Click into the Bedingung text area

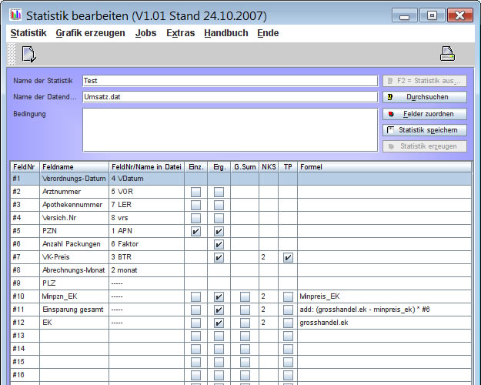click(229, 129)
